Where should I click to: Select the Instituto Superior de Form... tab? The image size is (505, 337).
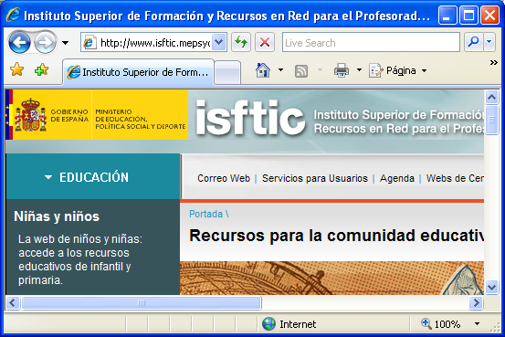(138, 72)
